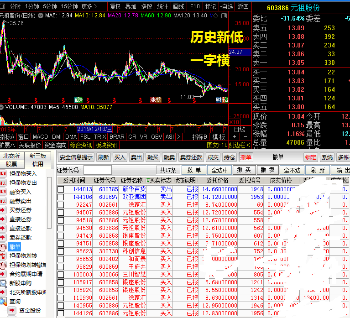The height and width of the screenshot is (318, 350).
Task: Check the box for 银座股份 order at 94743
Action: point(61,236)
